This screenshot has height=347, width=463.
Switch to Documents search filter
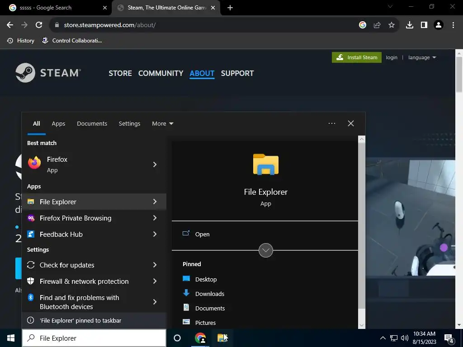tap(92, 124)
